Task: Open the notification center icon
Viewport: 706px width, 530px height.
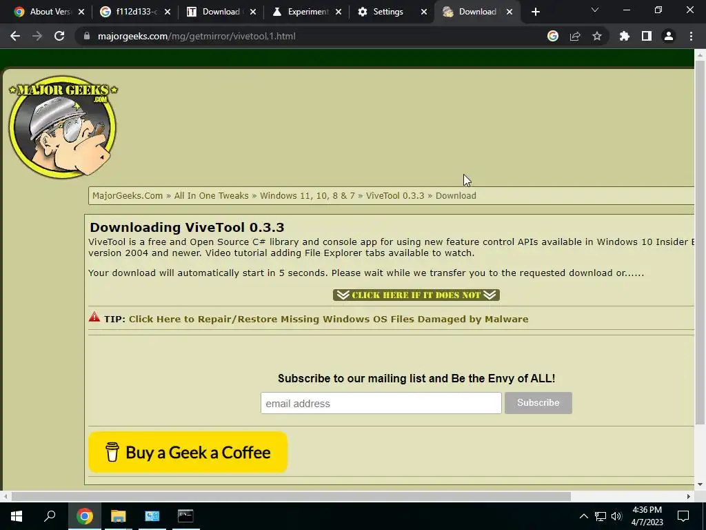Action: click(x=683, y=516)
